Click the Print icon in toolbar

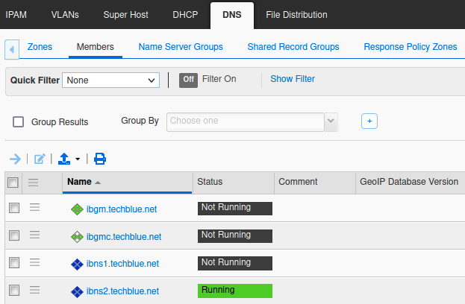pos(100,159)
